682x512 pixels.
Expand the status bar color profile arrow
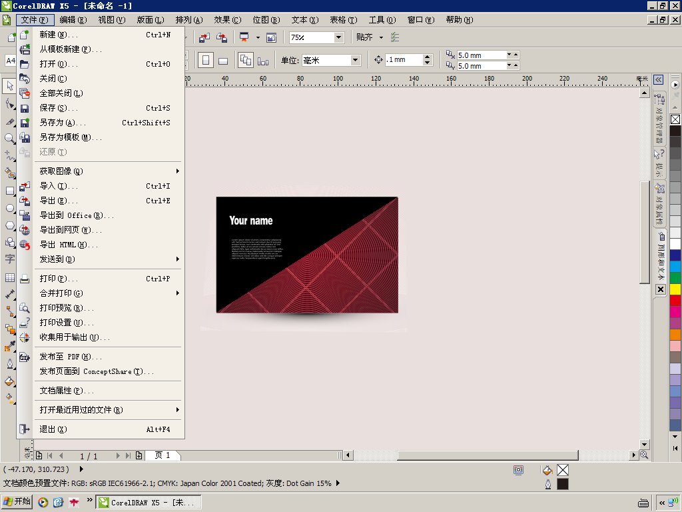(x=338, y=483)
